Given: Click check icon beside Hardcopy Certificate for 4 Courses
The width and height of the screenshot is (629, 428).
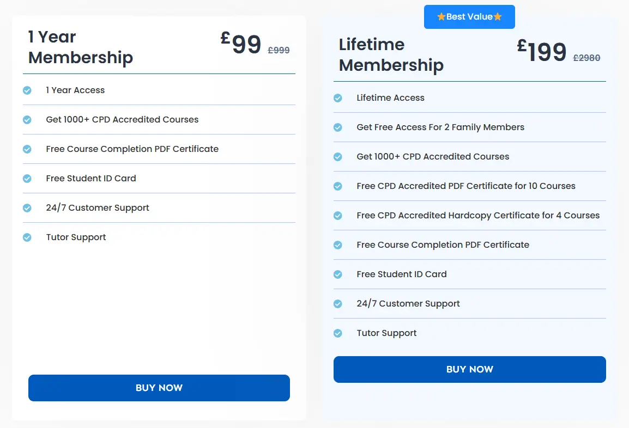Looking at the screenshot, I should pyautogui.click(x=338, y=216).
